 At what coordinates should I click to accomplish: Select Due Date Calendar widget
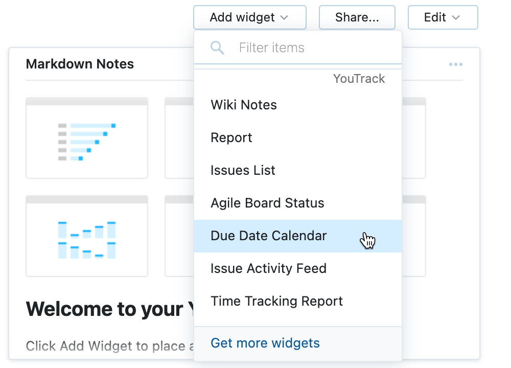(268, 236)
